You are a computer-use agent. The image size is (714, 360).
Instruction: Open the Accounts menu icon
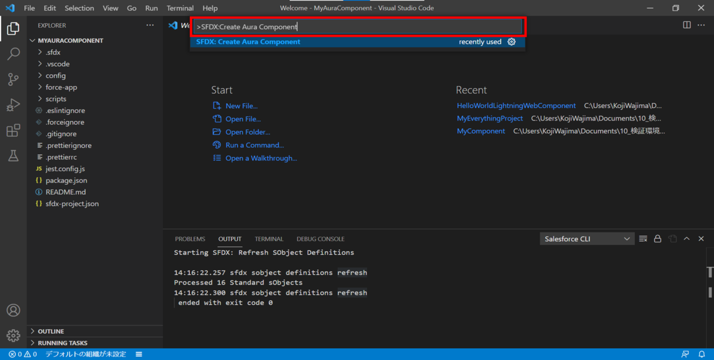pos(13,310)
